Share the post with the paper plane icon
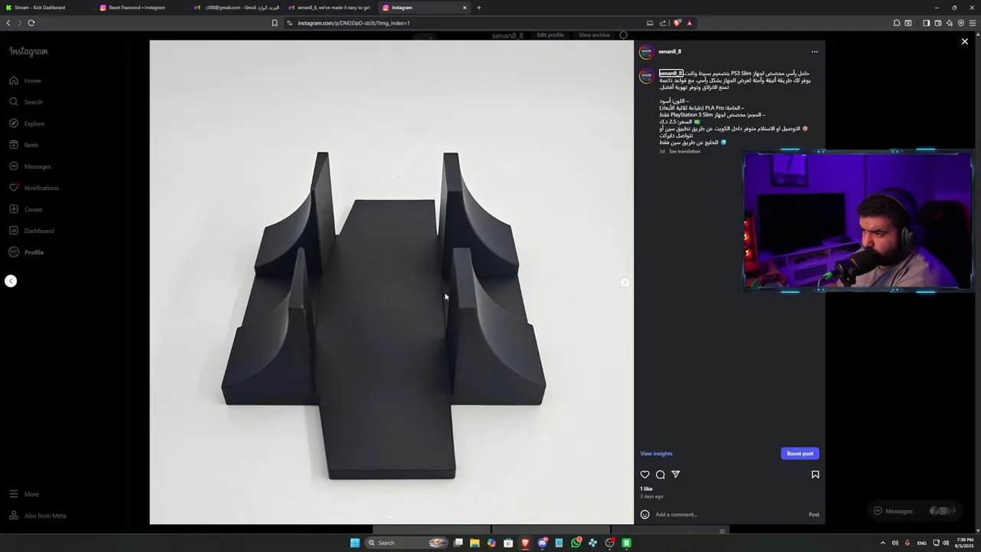The image size is (981, 552). pyautogui.click(x=675, y=475)
